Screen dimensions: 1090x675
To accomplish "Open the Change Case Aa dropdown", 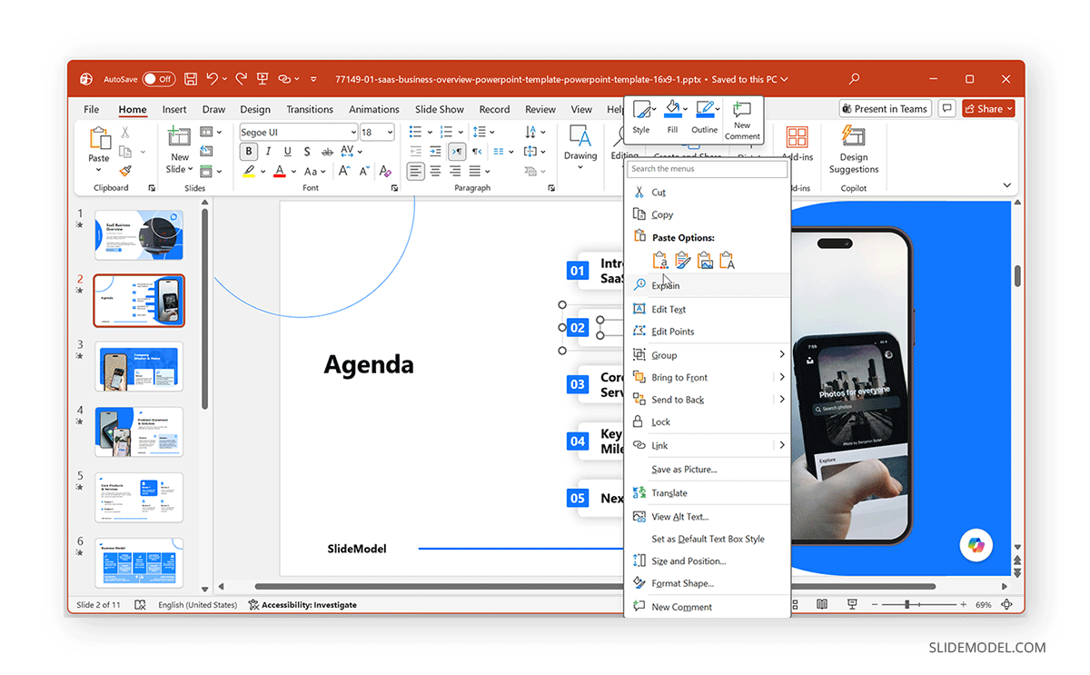I will click(x=314, y=171).
